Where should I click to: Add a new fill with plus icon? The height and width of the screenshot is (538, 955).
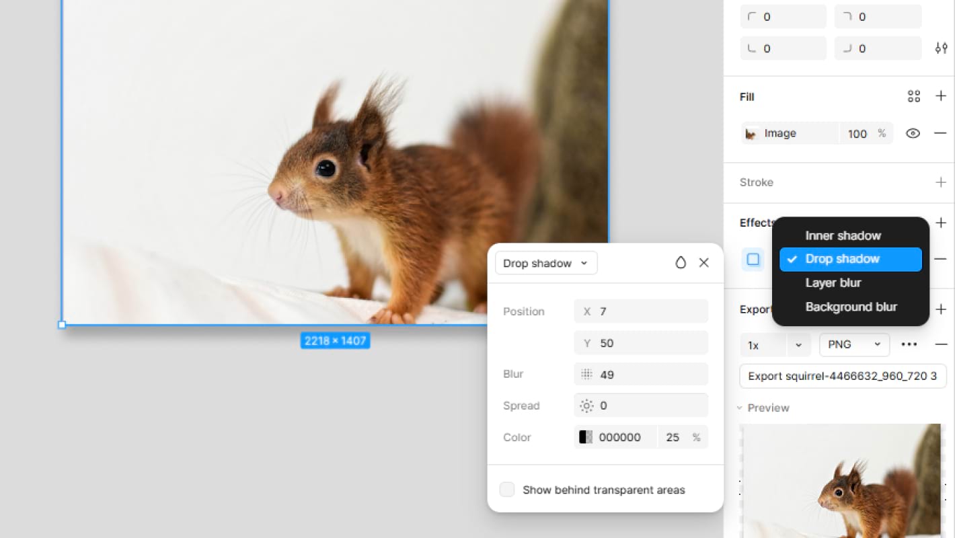tap(941, 97)
